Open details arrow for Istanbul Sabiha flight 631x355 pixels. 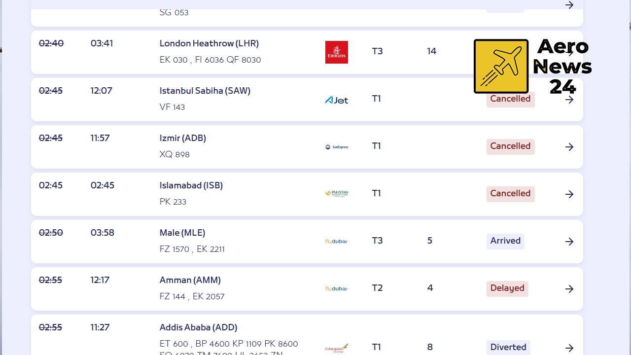(x=569, y=100)
